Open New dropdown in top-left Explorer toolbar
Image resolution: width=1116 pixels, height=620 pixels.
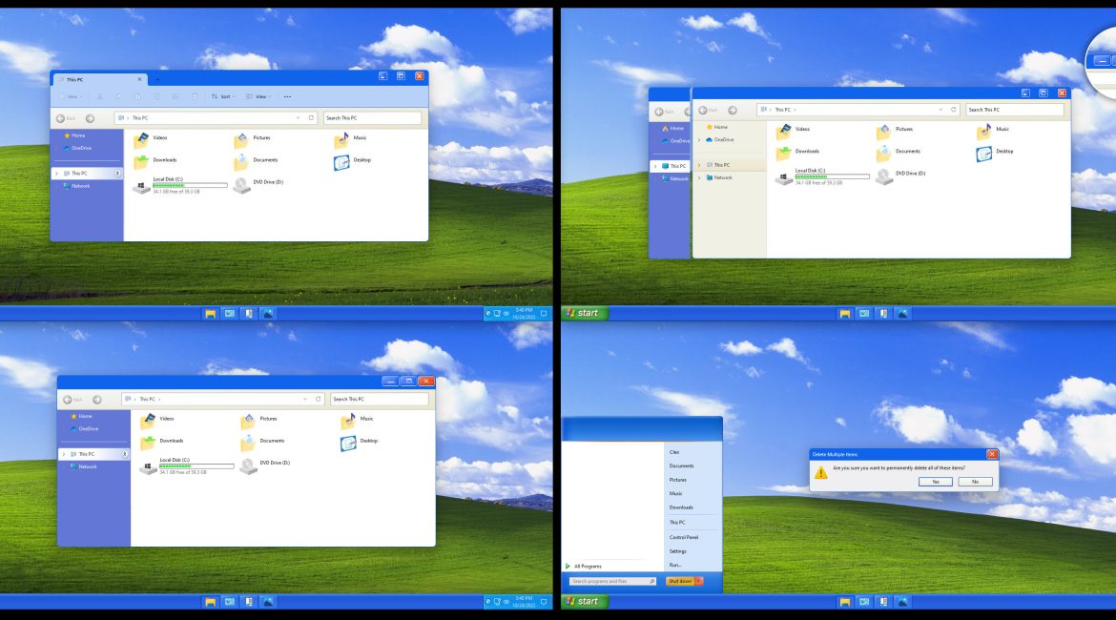71,96
